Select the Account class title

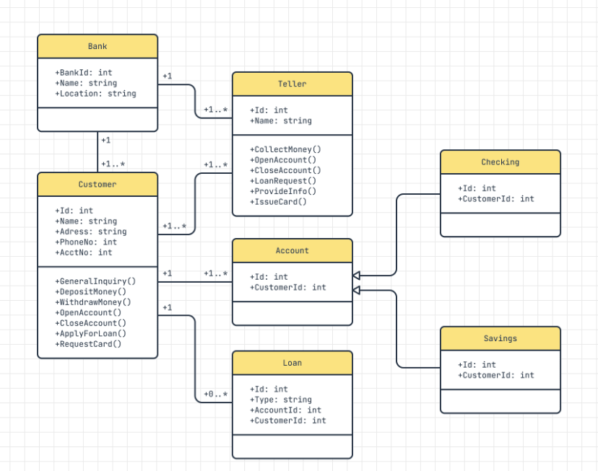[x=292, y=250]
